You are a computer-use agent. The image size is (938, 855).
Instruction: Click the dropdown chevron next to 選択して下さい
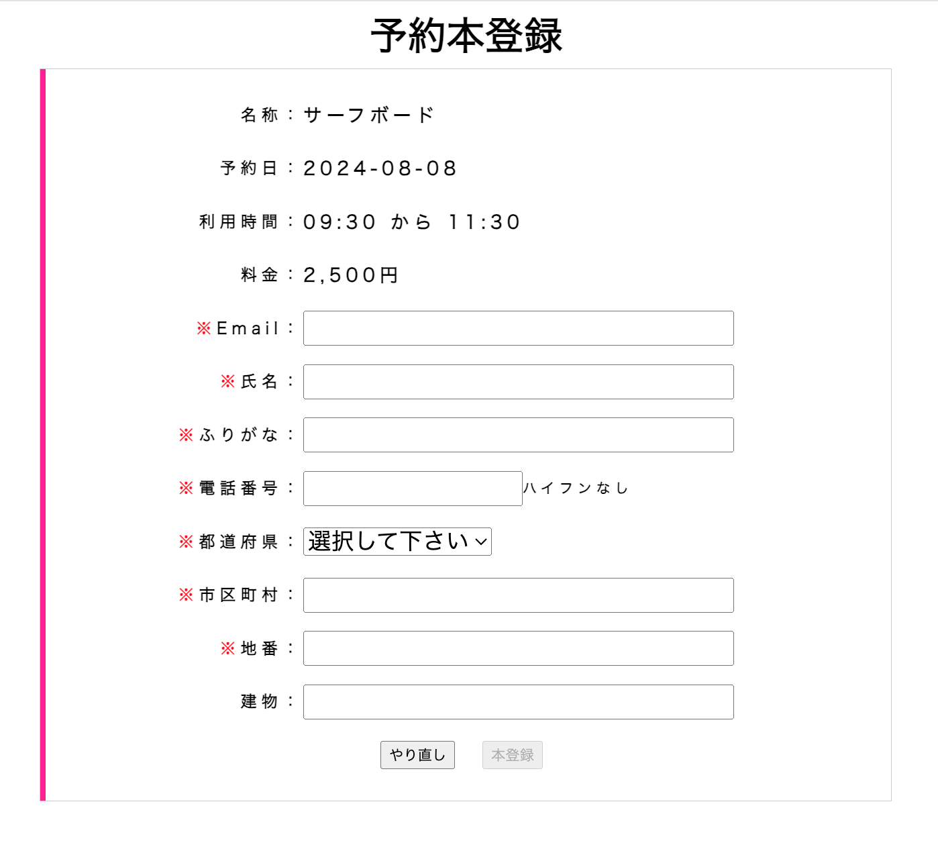[x=480, y=541]
